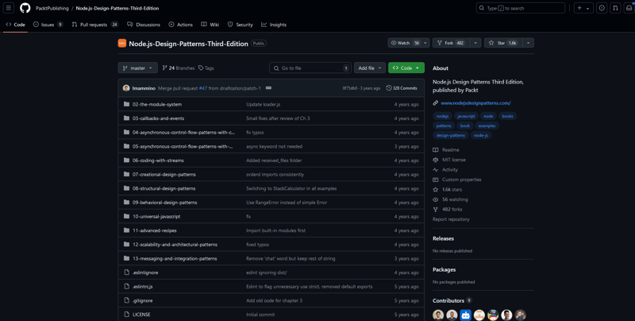635x321 pixels.
Task: Open the pull requests icon in the header
Action: tap(615, 8)
